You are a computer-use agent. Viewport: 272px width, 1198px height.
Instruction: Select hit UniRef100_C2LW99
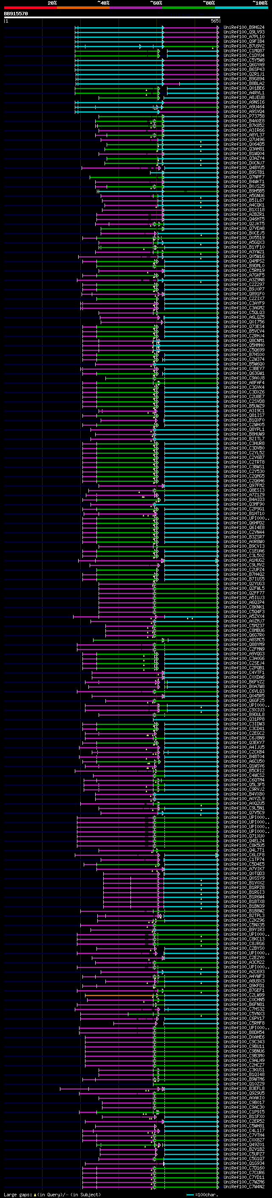[x=244, y=995]
